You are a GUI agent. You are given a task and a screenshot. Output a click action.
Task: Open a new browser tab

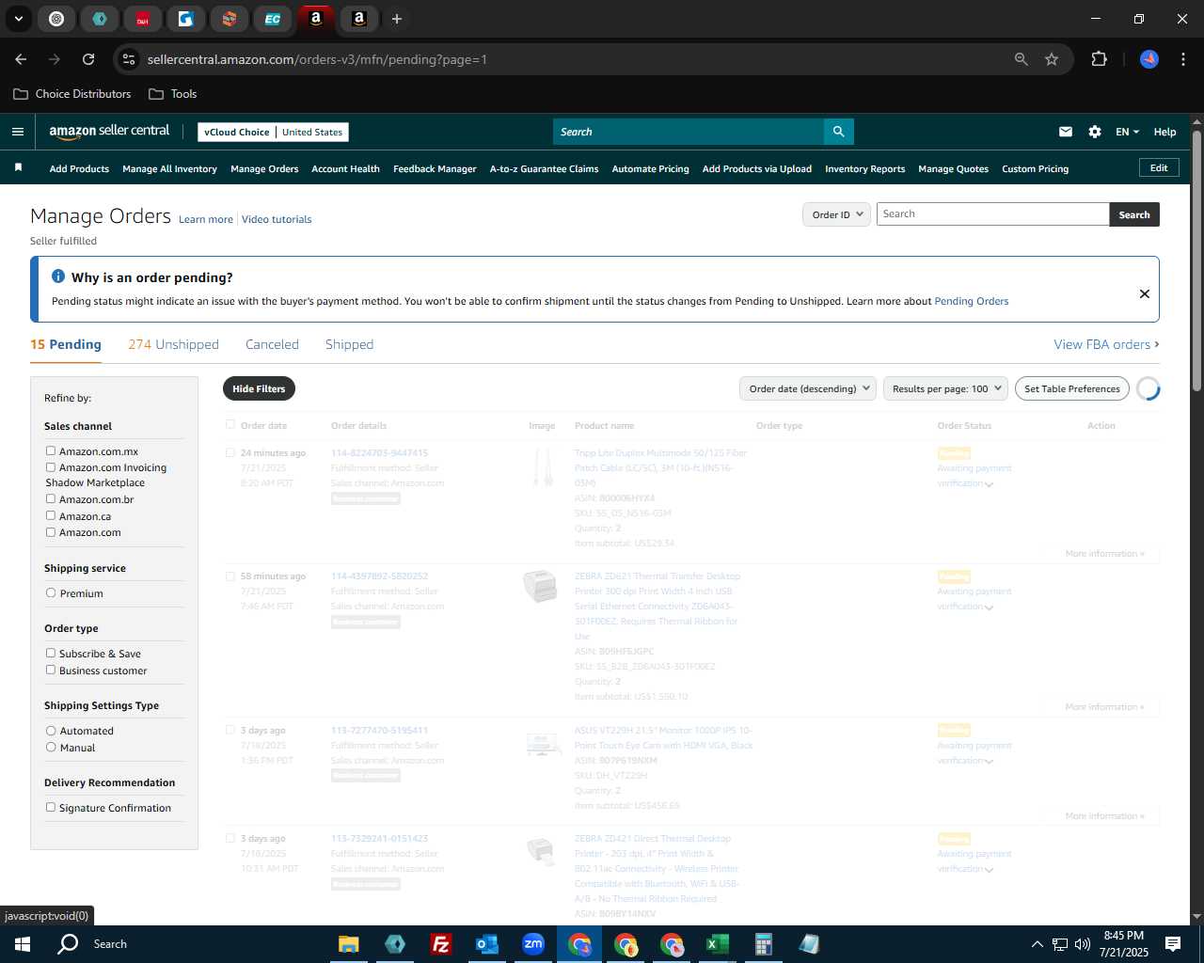pos(397,19)
